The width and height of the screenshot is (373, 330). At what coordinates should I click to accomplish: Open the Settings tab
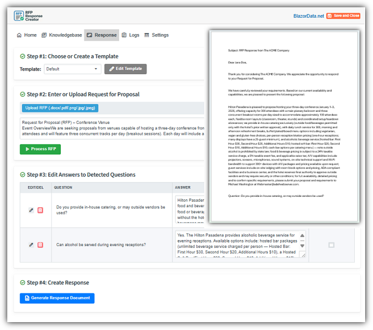click(156, 35)
